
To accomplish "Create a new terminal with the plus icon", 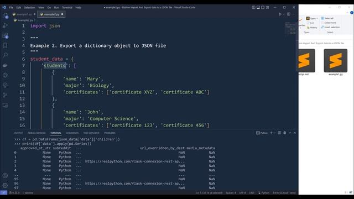I will (271, 133).
